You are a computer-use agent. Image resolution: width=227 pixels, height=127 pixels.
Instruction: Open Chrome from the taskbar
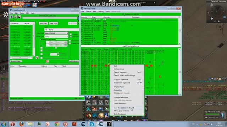click(x=57, y=124)
